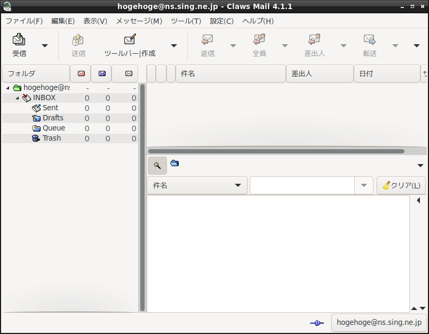This screenshot has height=334, width=429.
Task: Click the フォルダ column header
Action: pyautogui.click(x=36, y=74)
